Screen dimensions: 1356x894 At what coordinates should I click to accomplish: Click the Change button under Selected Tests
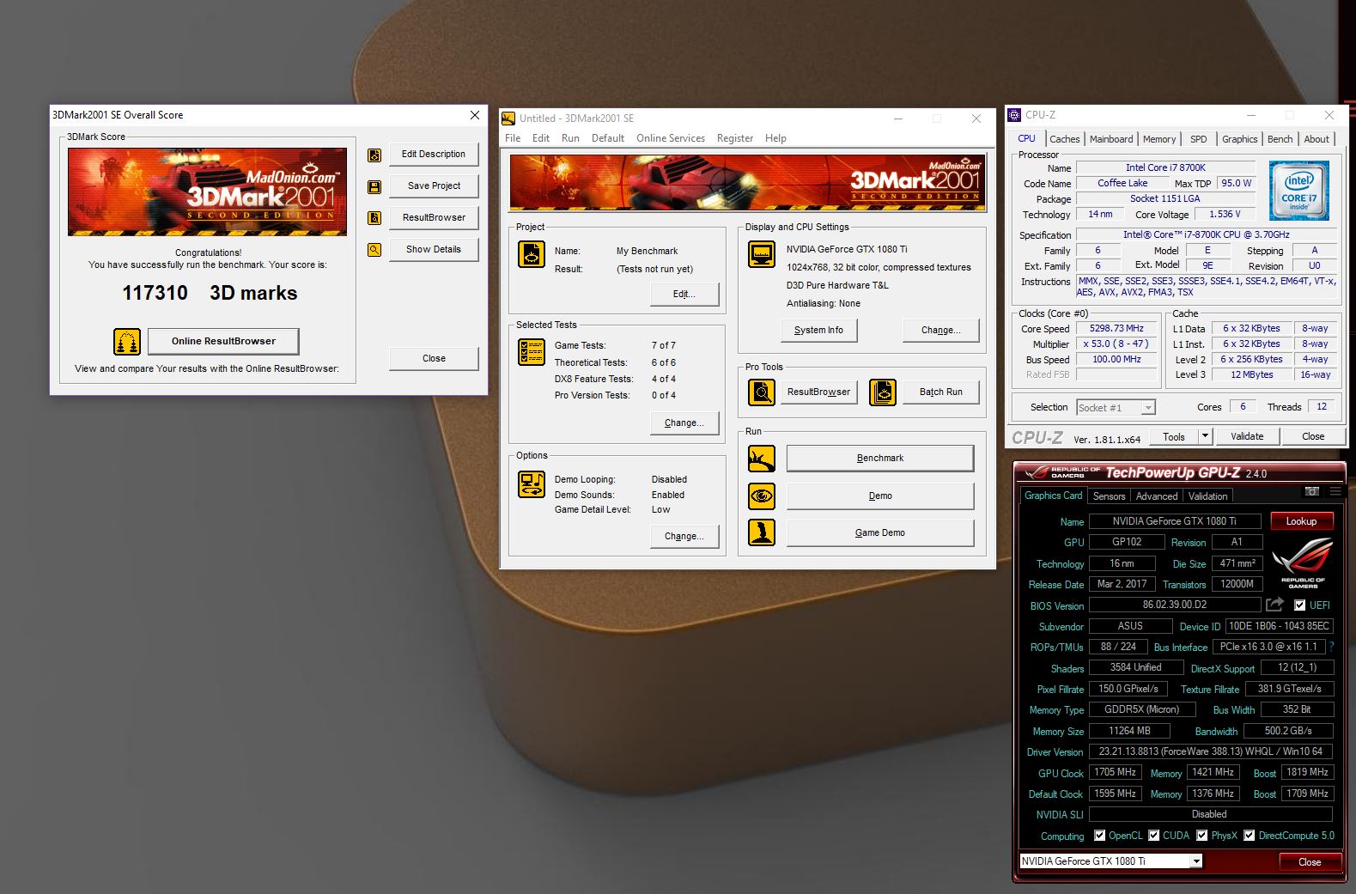click(x=684, y=423)
